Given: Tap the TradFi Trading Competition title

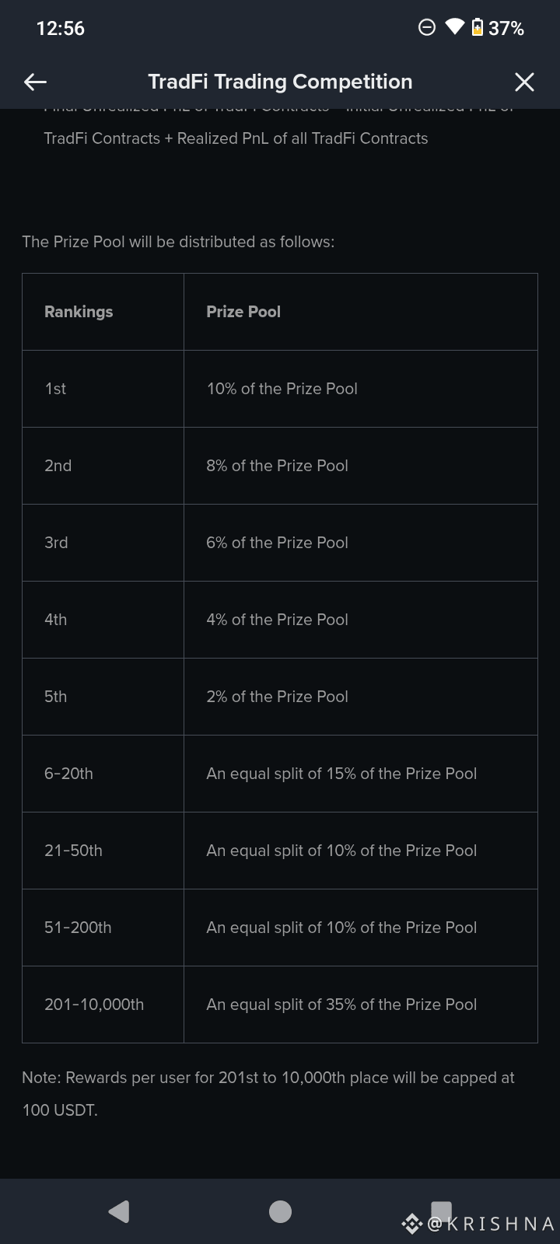Looking at the screenshot, I should click(x=280, y=82).
